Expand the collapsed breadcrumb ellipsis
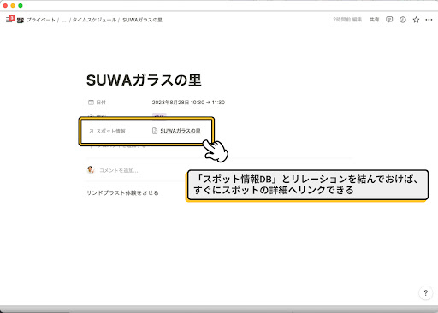 64,20
